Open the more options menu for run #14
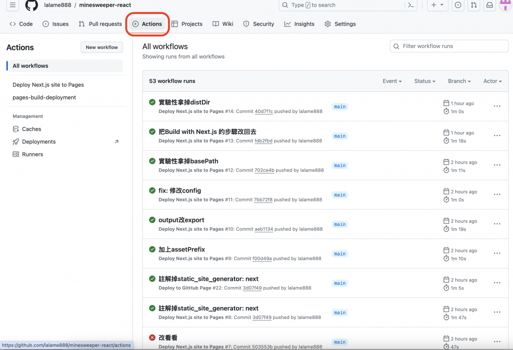 [x=497, y=106]
